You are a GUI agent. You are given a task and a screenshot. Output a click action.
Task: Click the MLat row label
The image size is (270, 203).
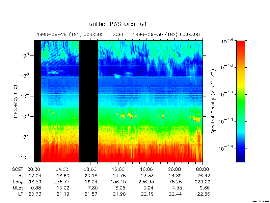click(18, 188)
